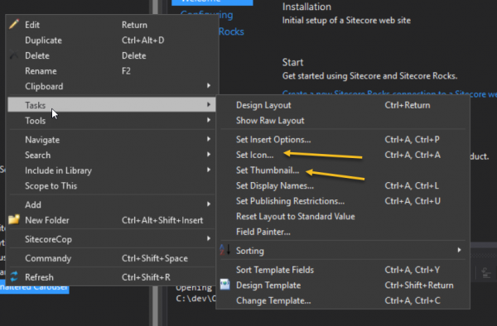Click the pencil icon beside Edit
This screenshot has width=497, height=326.
coord(14,24)
